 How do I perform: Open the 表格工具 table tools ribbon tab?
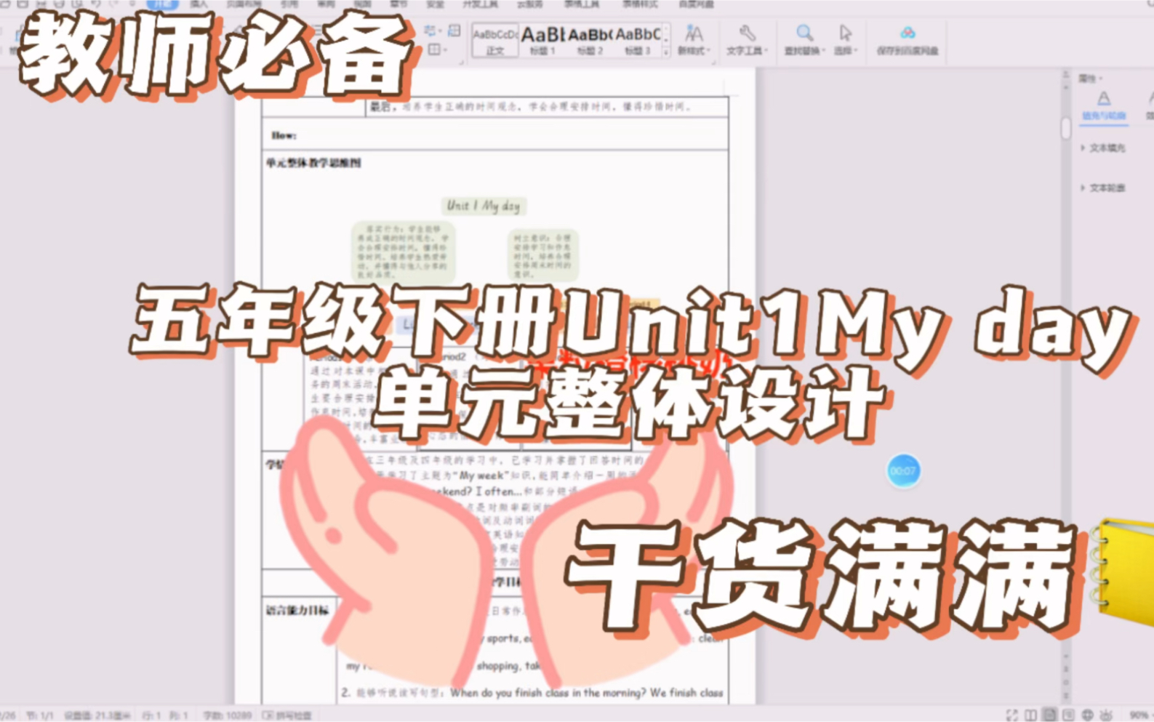point(582,4)
